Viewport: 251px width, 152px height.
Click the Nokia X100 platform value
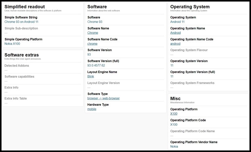(x=12, y=44)
